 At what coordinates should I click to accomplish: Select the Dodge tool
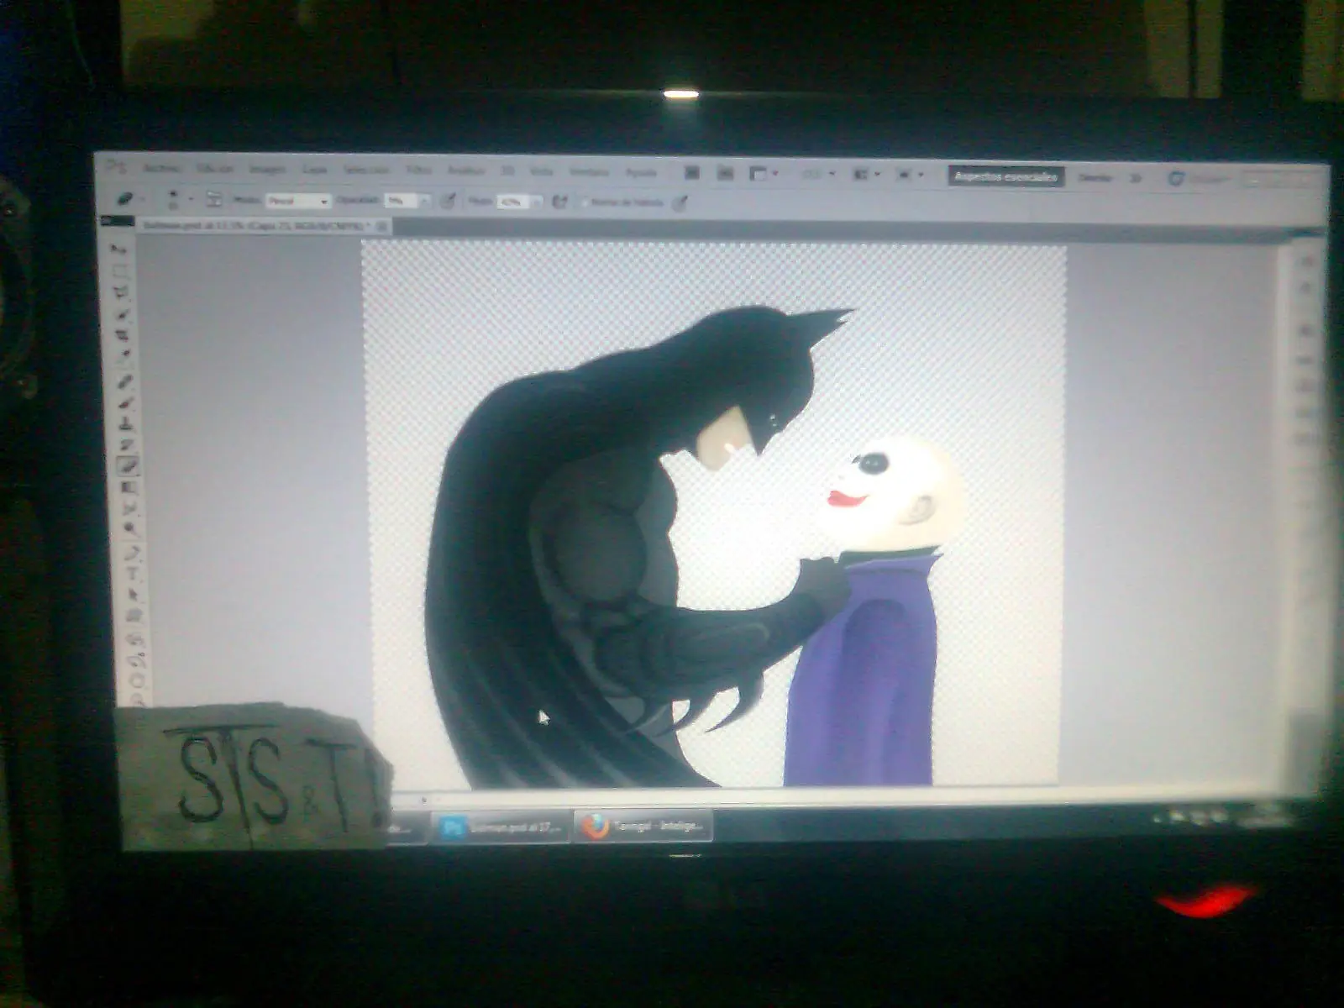(x=131, y=529)
